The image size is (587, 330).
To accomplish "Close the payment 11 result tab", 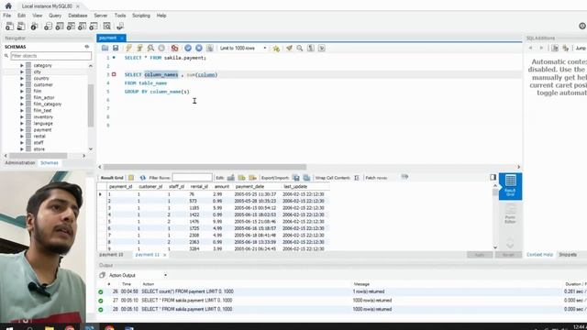I will tap(164, 255).
